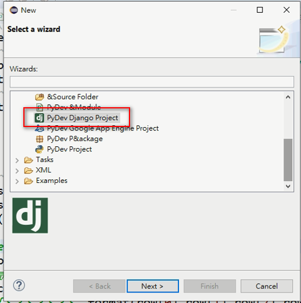Select PyDev &Module entry
Screen dimensions: 301x303
tap(74, 107)
